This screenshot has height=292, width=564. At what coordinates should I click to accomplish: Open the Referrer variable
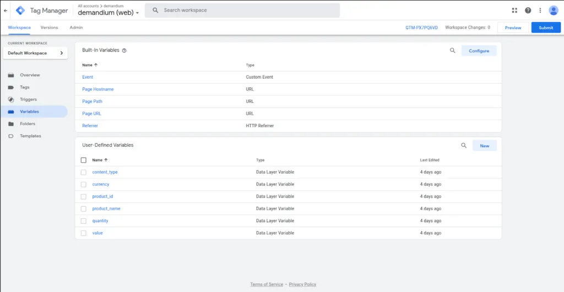coord(90,126)
